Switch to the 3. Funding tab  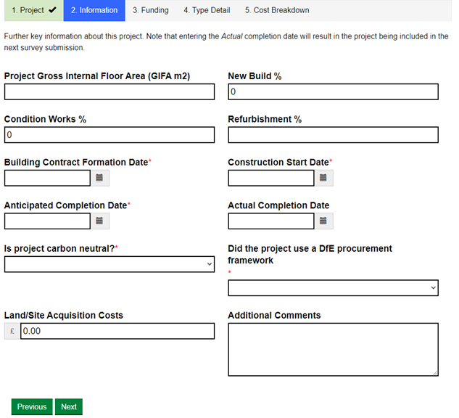coord(150,10)
